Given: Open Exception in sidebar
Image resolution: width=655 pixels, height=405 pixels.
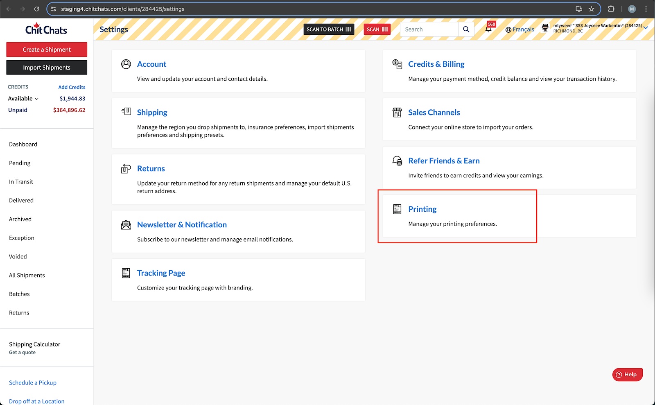Looking at the screenshot, I should pyautogui.click(x=22, y=238).
